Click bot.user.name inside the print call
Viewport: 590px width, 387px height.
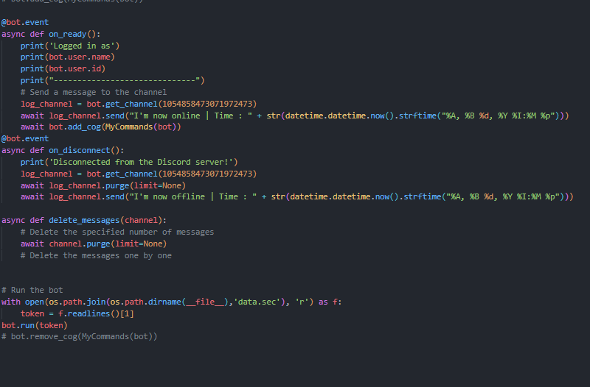click(80, 57)
